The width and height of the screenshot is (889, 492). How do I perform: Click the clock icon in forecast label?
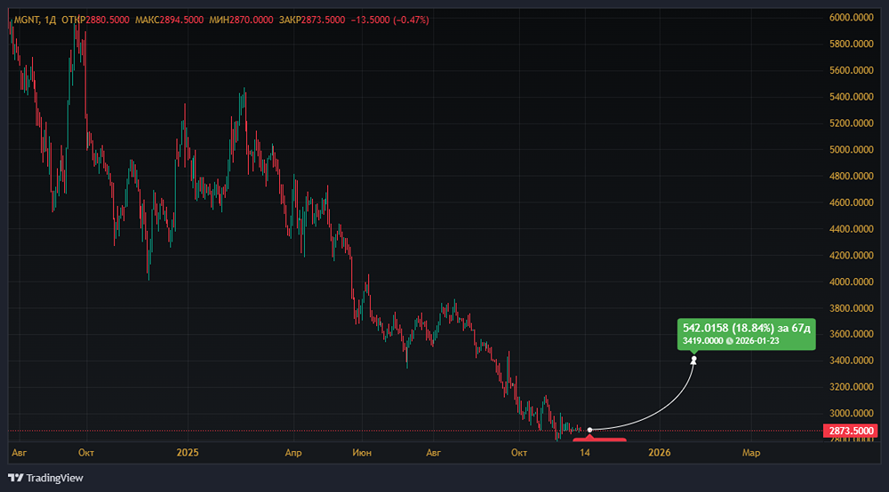pyautogui.click(x=729, y=341)
